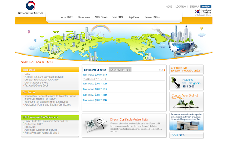Open the SITEMAP link

point(194,6)
